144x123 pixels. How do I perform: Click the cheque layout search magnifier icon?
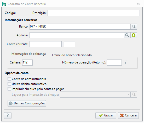pyautogui.click(x=134, y=94)
